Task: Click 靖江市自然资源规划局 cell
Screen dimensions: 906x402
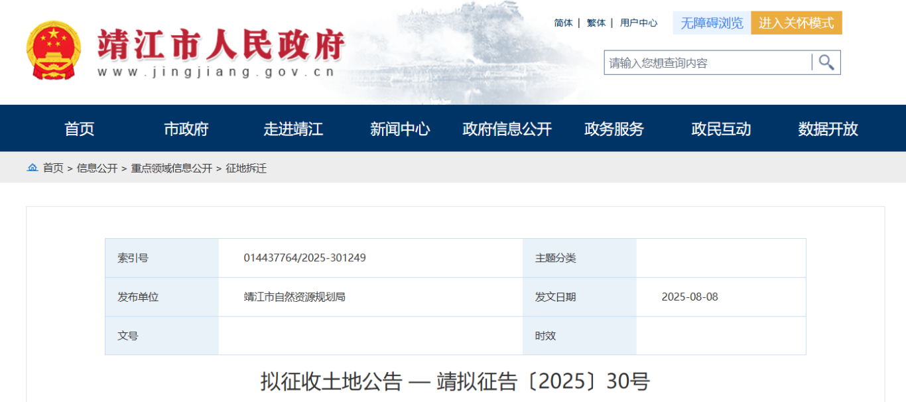Action: pyautogui.click(x=294, y=297)
